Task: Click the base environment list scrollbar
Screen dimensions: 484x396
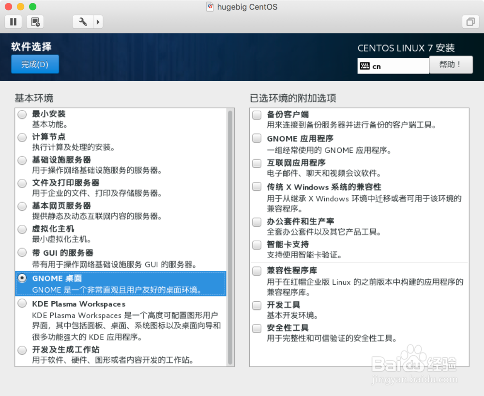Action: coord(230,237)
